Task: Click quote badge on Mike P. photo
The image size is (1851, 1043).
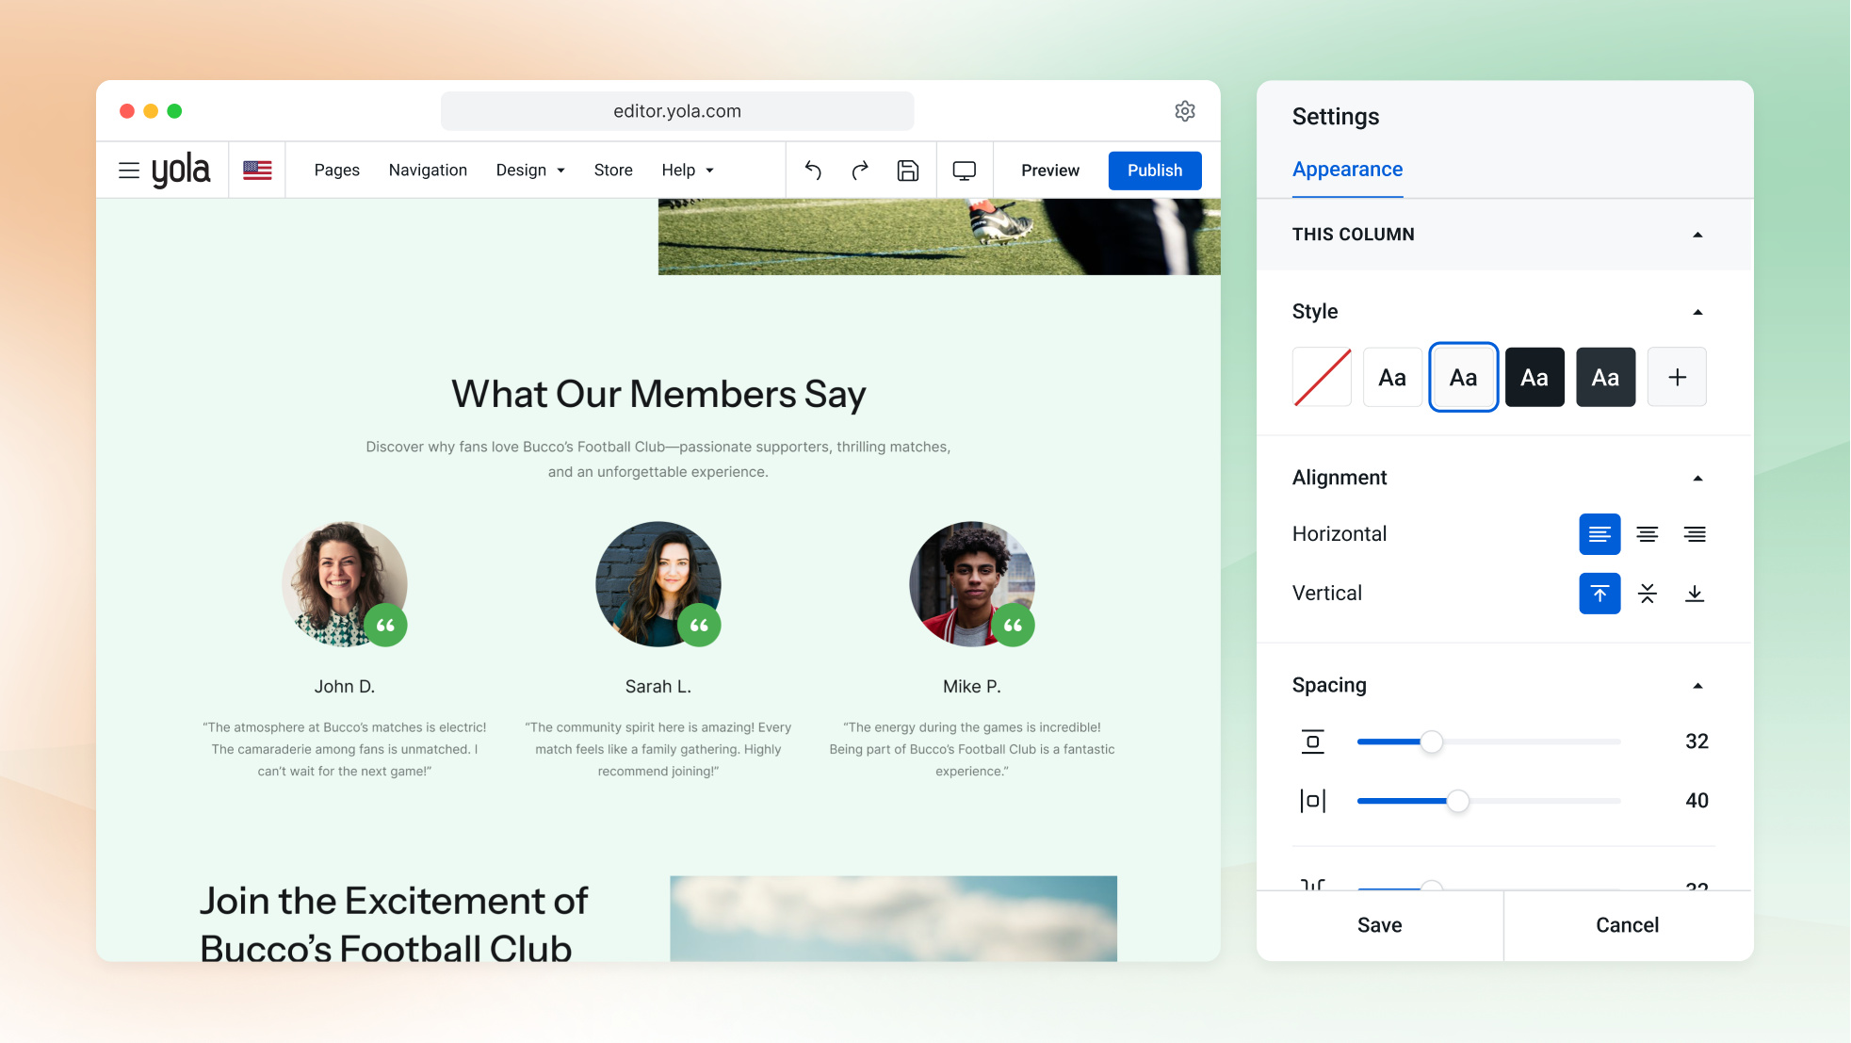Action: 1013,626
